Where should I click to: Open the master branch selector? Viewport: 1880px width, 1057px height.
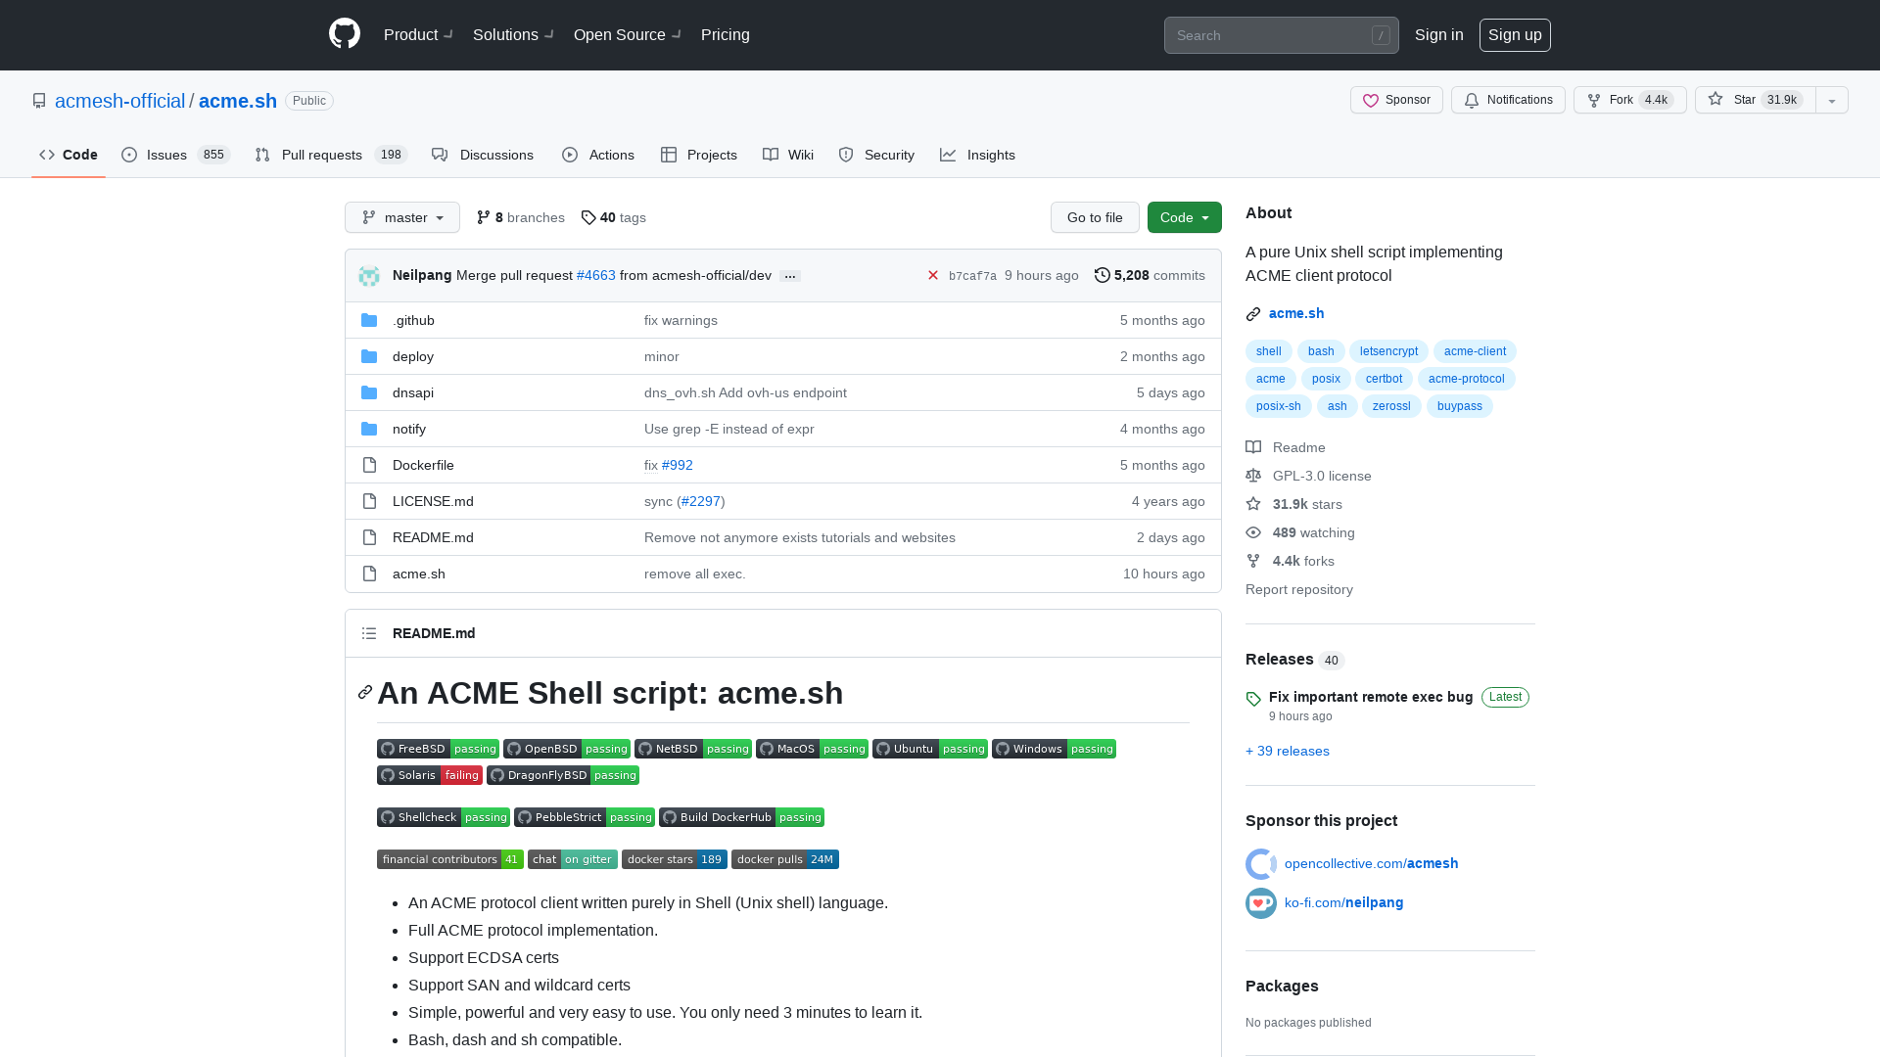(x=402, y=217)
